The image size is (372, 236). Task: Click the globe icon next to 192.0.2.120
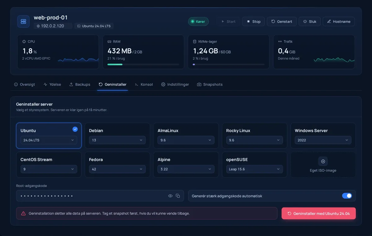(38, 26)
